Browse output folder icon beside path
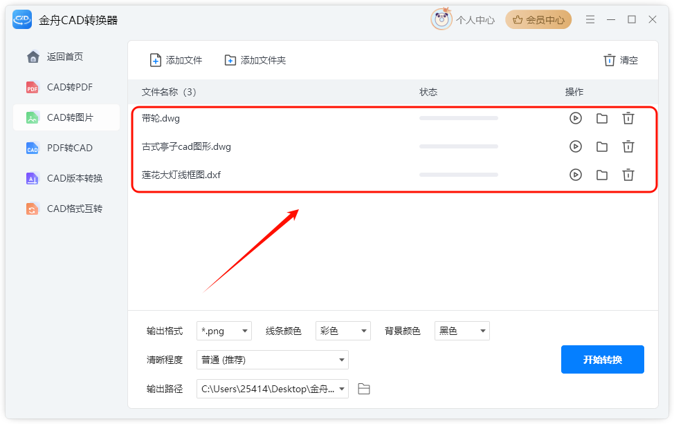674x424 pixels. [364, 389]
